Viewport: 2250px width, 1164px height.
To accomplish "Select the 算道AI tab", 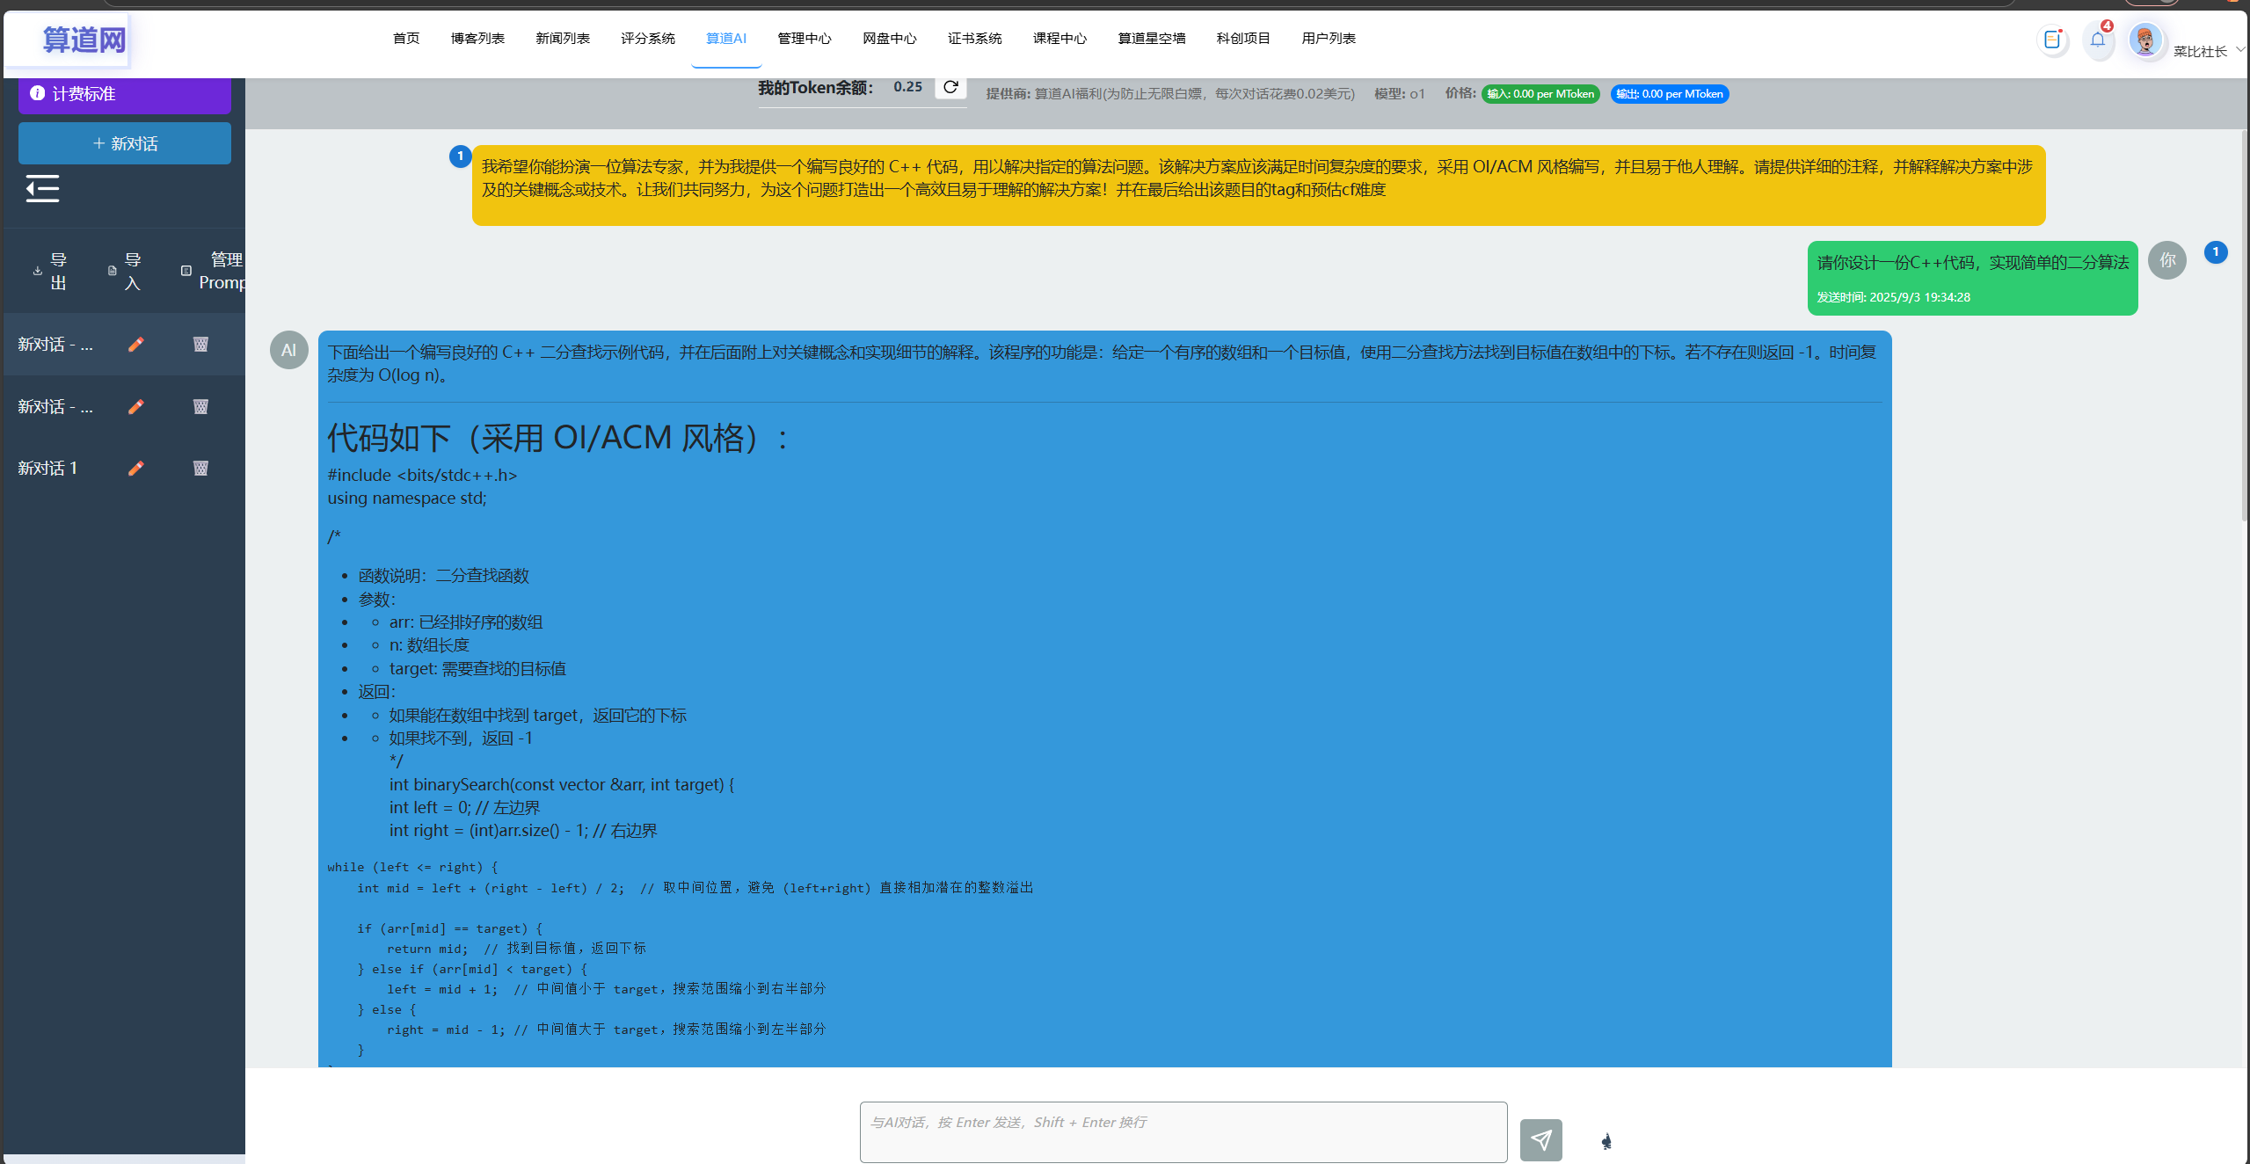I will (x=726, y=39).
